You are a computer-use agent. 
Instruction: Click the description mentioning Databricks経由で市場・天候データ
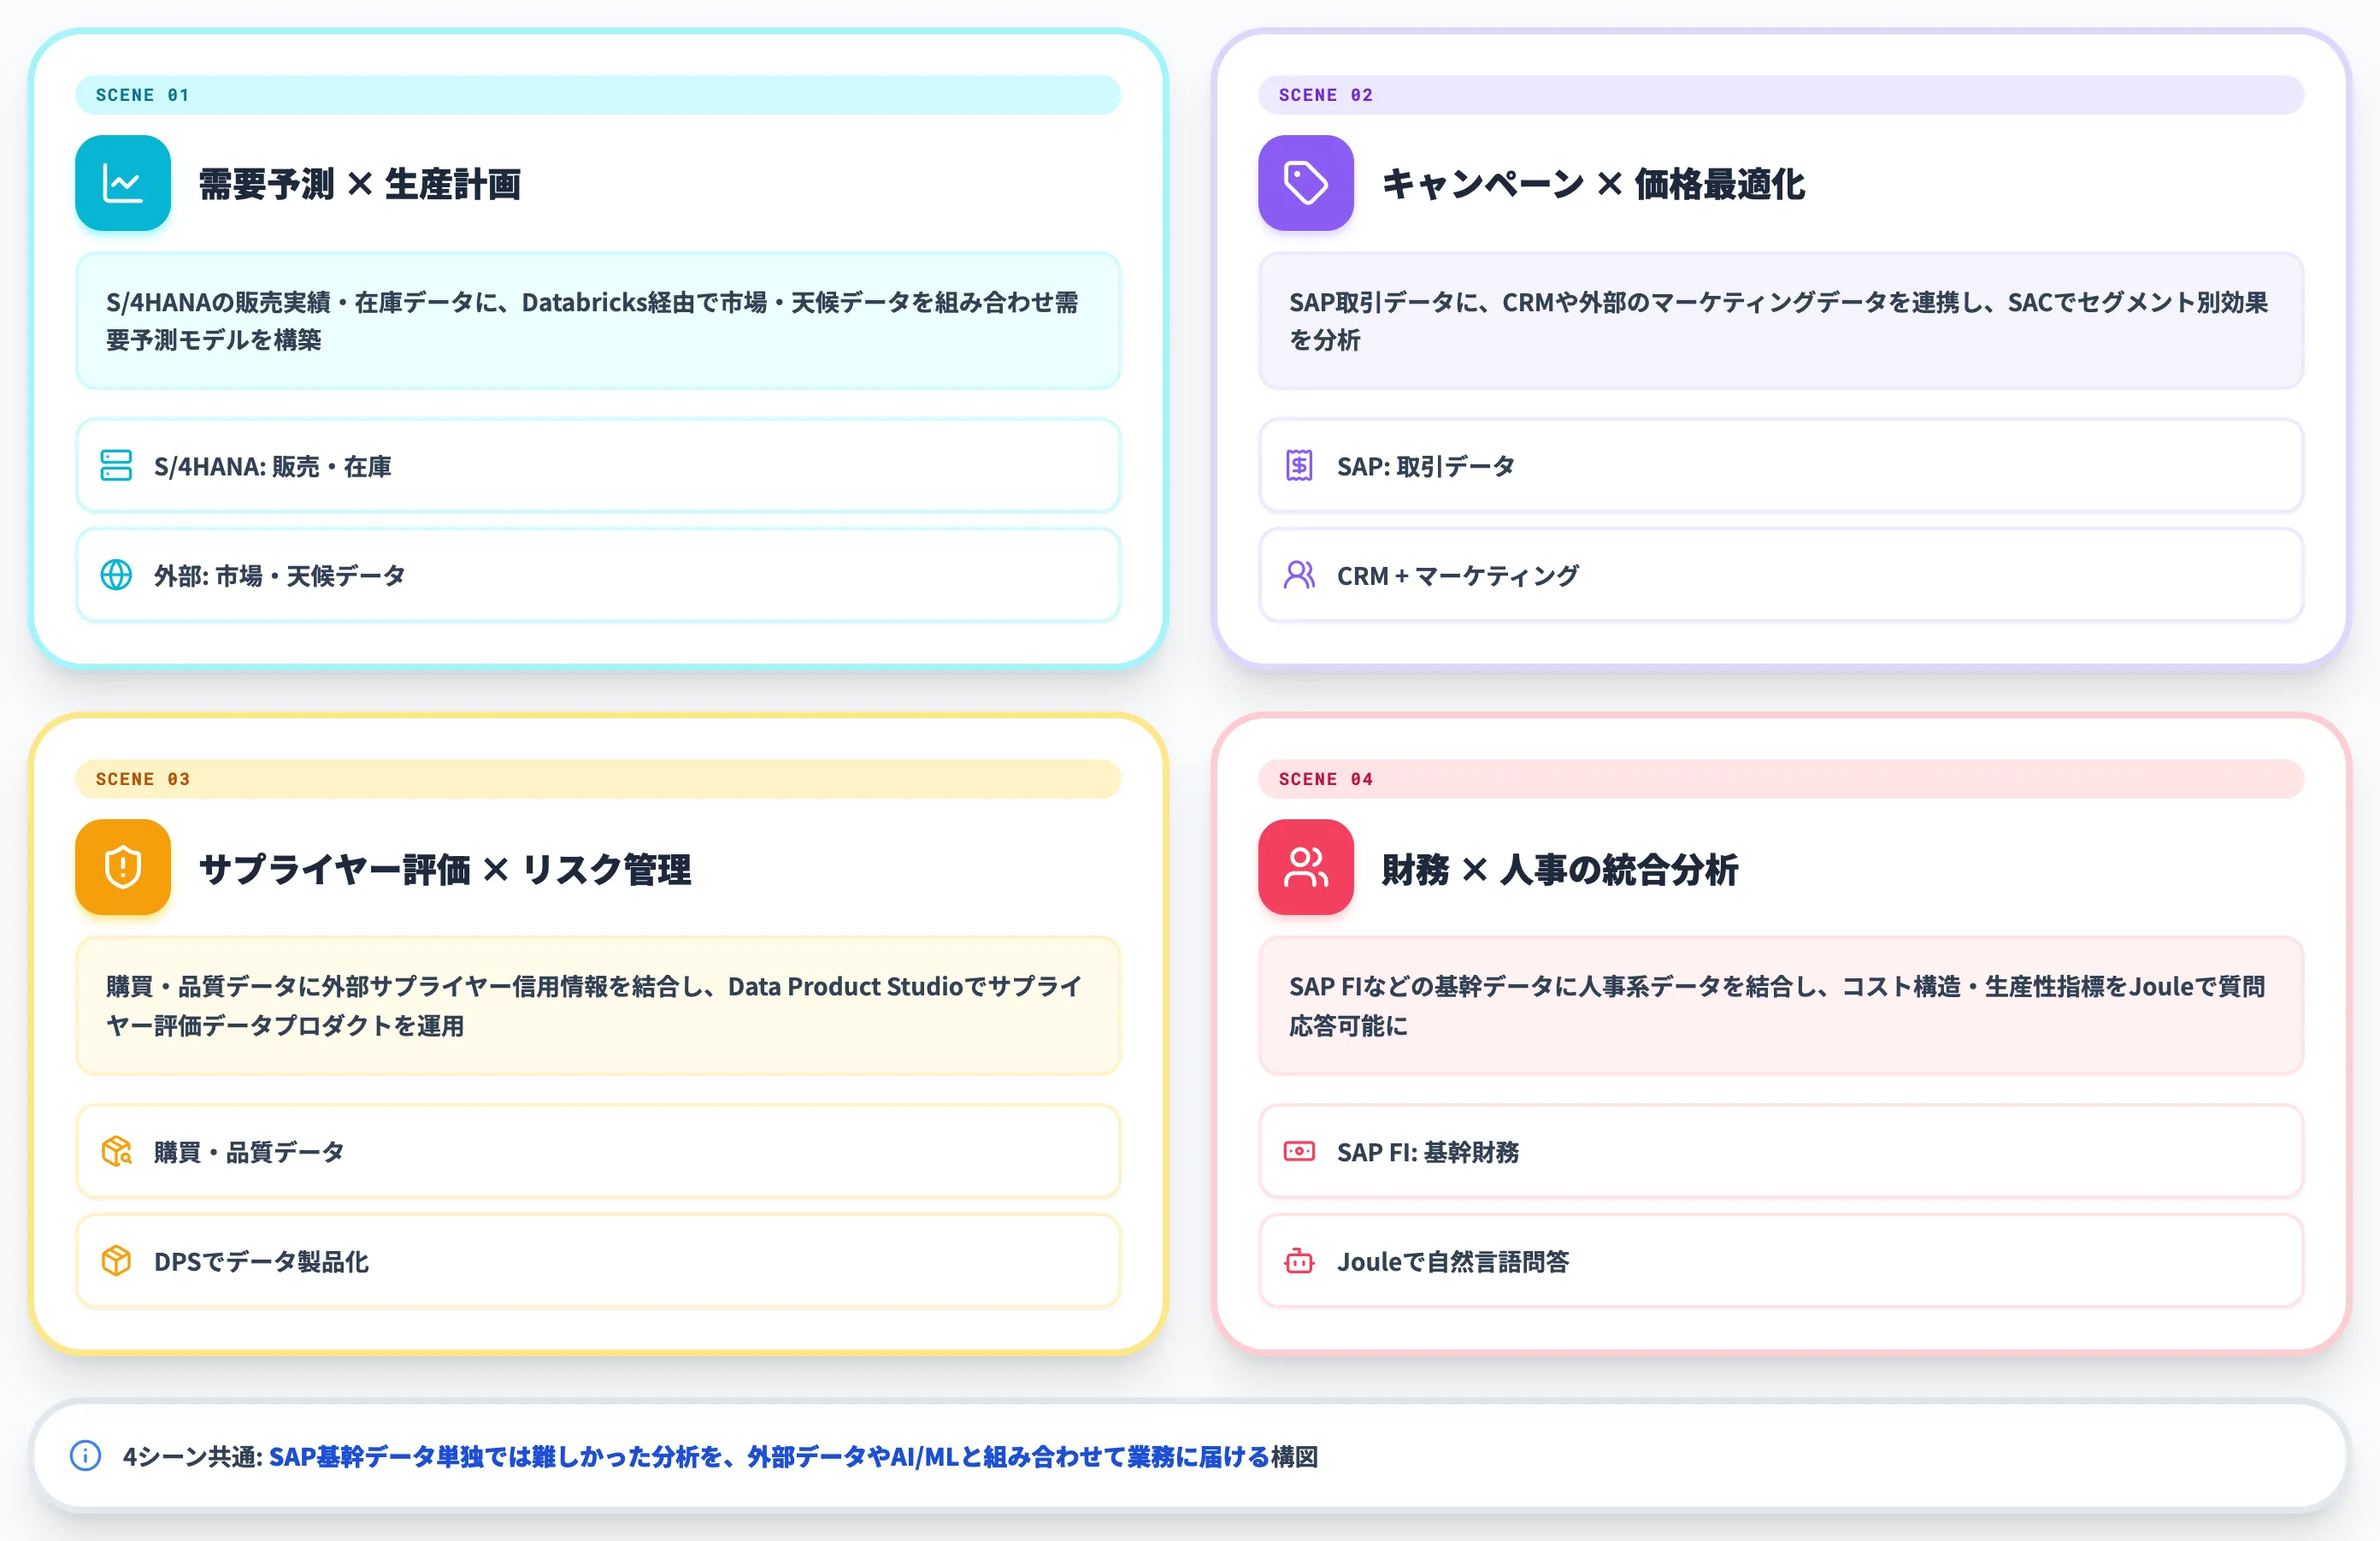[x=598, y=321]
